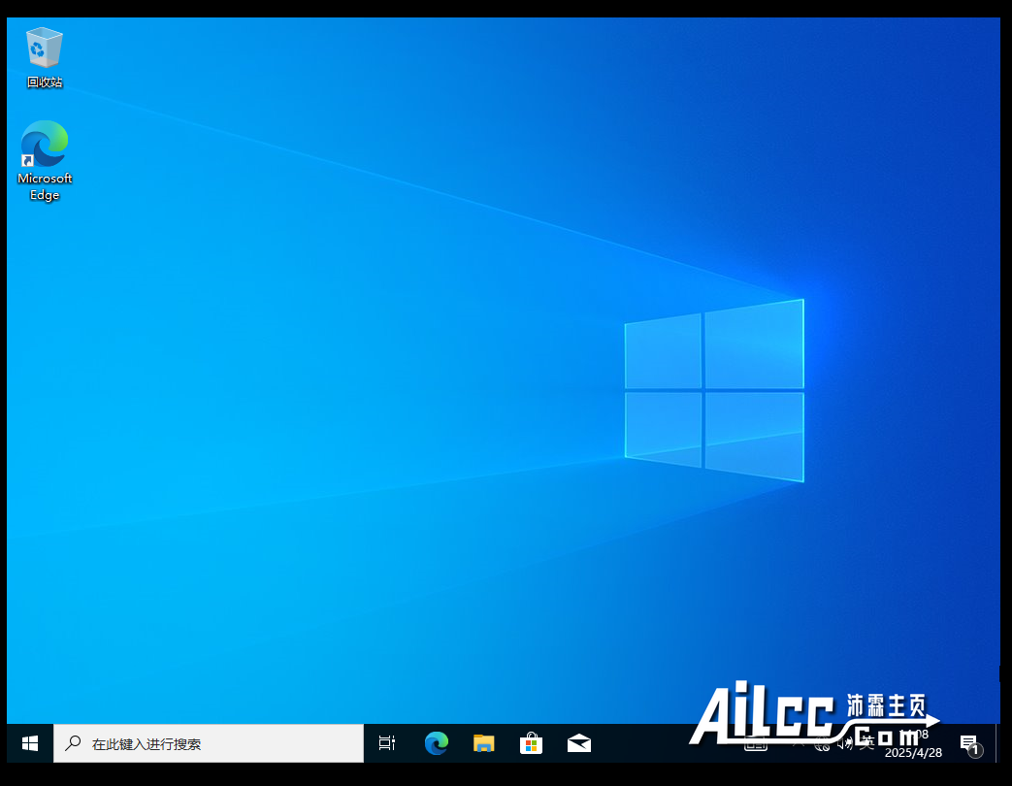The image size is (1012, 786).
Task: Open Task View from the taskbar
Action: coord(386,743)
